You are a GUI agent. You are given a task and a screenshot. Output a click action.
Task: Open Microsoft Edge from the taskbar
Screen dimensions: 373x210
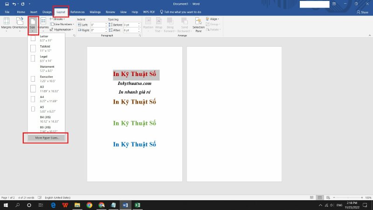click(53, 205)
